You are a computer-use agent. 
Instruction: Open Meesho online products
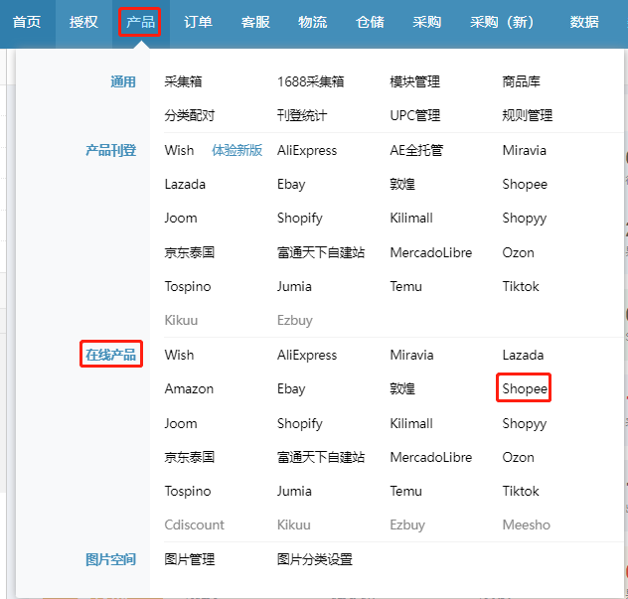coord(527,524)
